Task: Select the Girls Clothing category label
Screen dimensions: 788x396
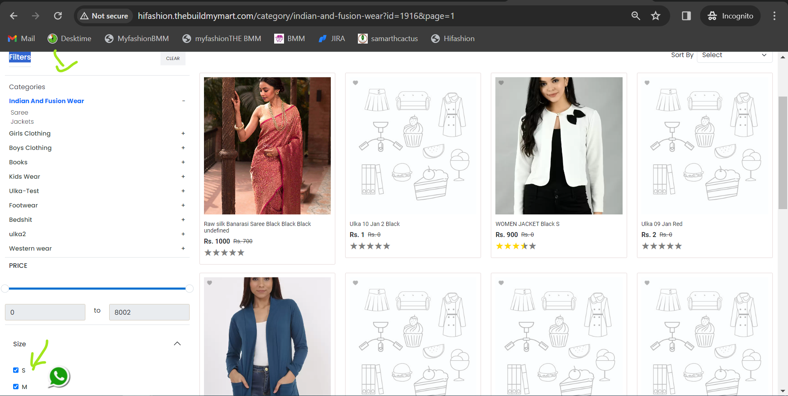Action: tap(30, 134)
